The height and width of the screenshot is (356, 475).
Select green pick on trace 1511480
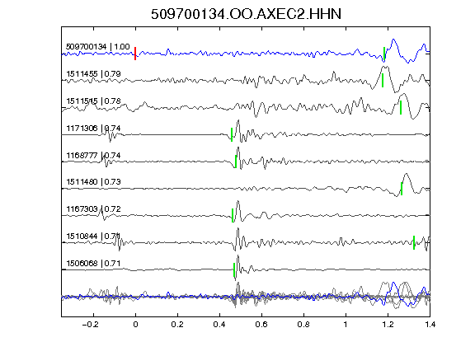[x=402, y=189]
